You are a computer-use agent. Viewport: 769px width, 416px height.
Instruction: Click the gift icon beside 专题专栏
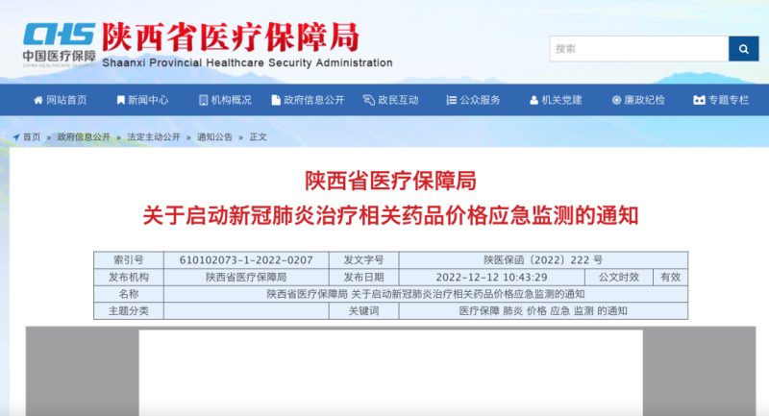[699, 100]
